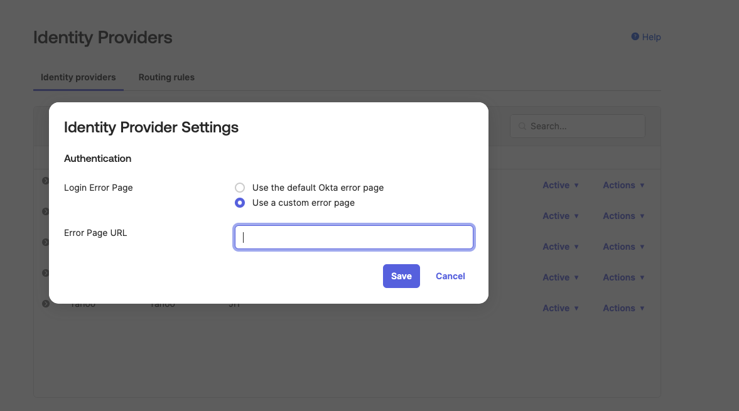The width and height of the screenshot is (739, 411).
Task: Expand the Actions menu in the third row
Action: [x=623, y=247]
